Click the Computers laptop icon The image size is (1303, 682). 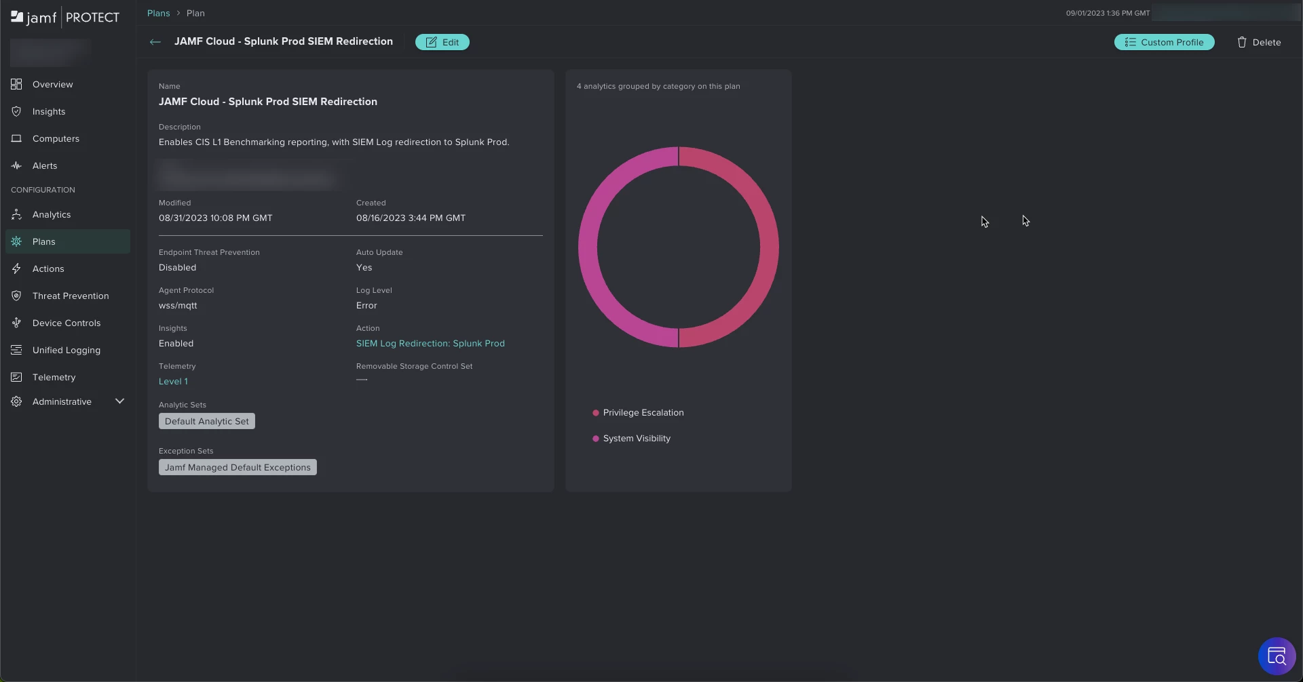click(x=16, y=138)
